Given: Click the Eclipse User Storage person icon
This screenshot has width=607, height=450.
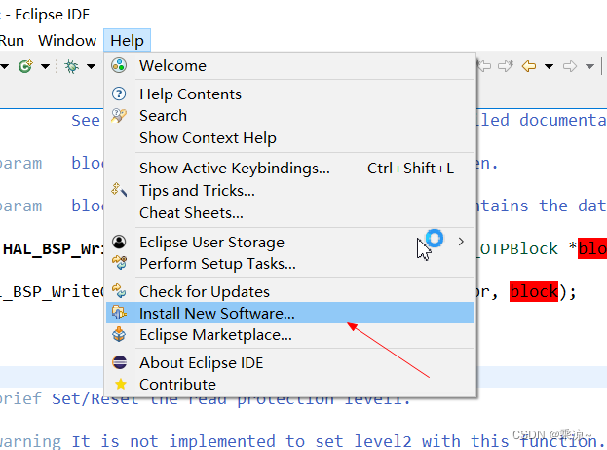Looking at the screenshot, I should pyautogui.click(x=119, y=242).
